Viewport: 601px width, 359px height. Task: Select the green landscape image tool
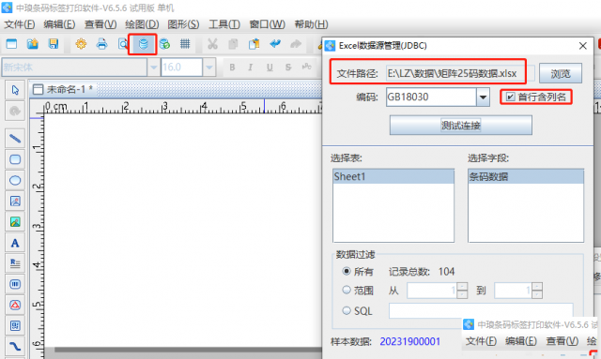pyautogui.click(x=15, y=222)
